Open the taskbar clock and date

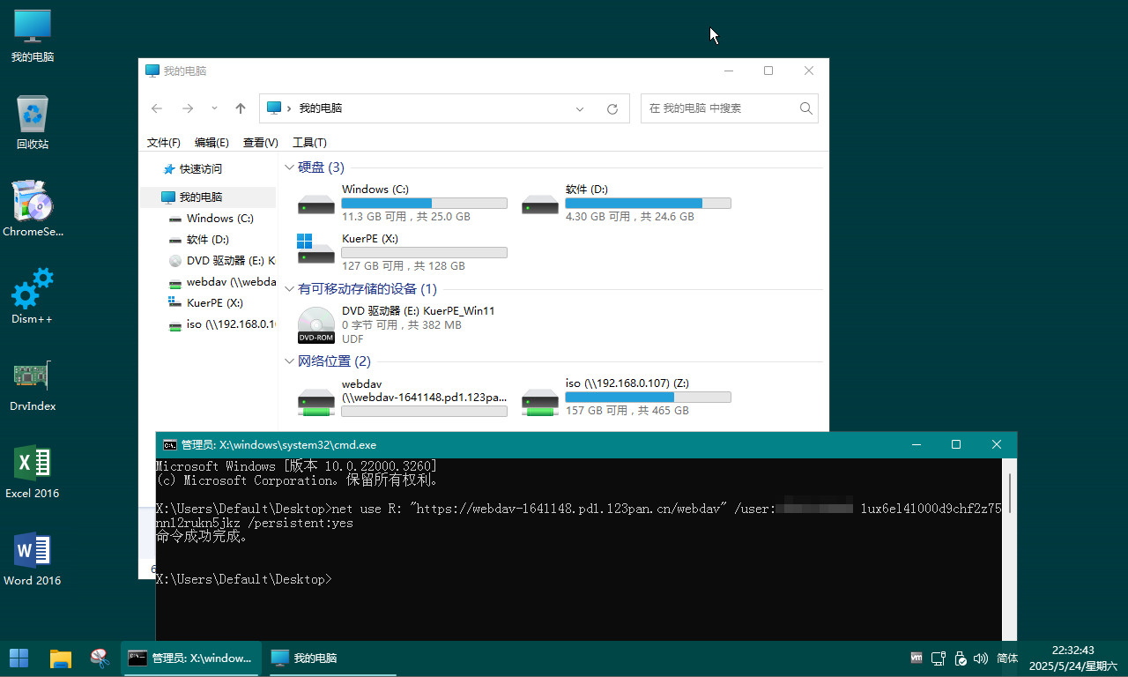1073,658
